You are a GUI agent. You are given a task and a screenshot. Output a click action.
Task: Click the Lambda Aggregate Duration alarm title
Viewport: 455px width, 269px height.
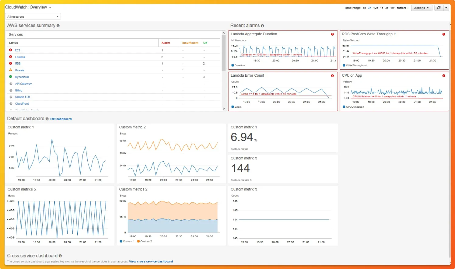tap(254, 34)
